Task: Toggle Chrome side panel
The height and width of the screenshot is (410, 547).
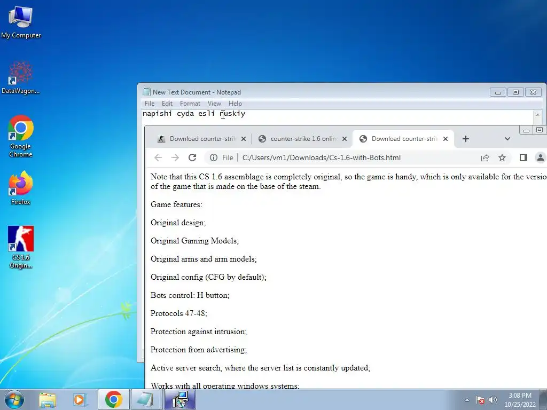Action: [523, 157]
